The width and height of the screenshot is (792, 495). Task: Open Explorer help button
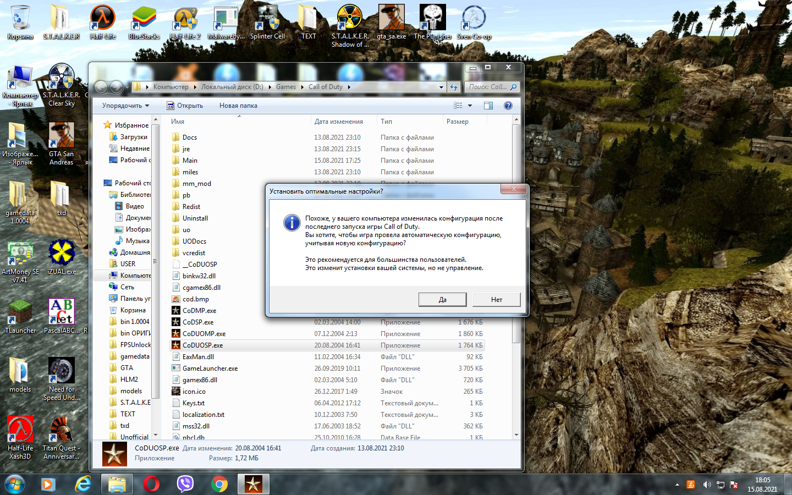coord(508,106)
